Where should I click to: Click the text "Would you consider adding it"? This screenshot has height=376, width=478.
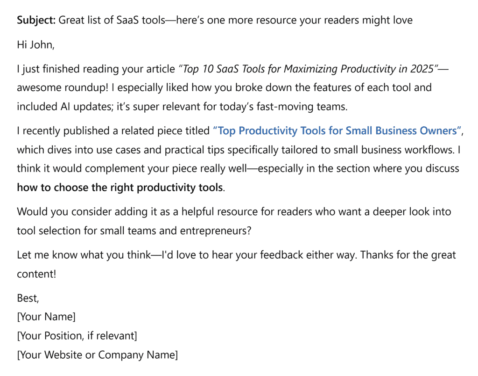79,211
